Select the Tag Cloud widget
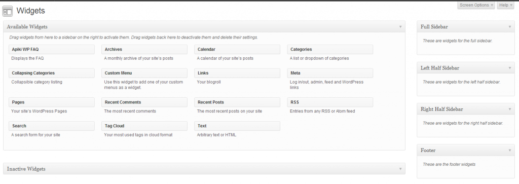 [x=144, y=126]
